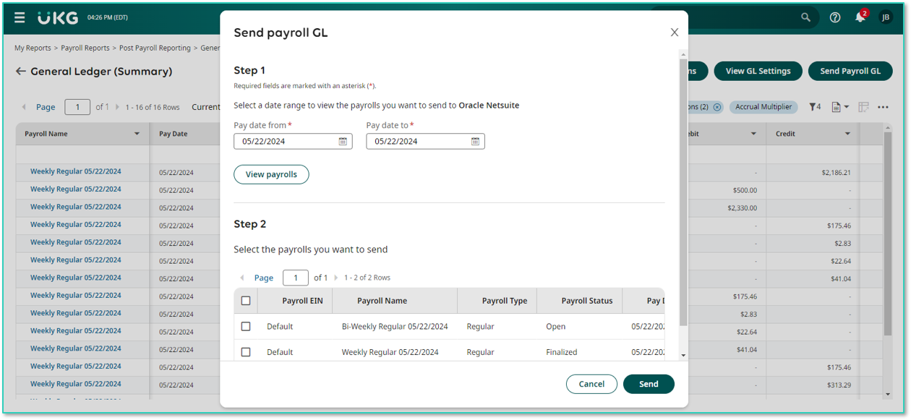Select the Bi-Weekly Regular 05/22/2024 checkbox
The height and width of the screenshot is (420, 911).
246,327
